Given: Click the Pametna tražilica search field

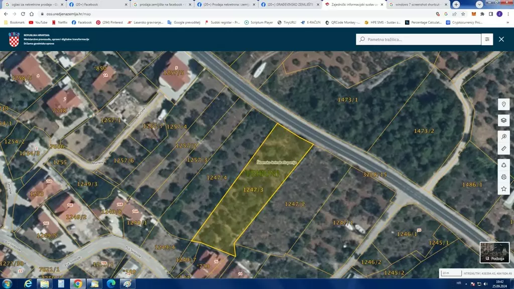Looking at the screenshot, I should [417, 39].
